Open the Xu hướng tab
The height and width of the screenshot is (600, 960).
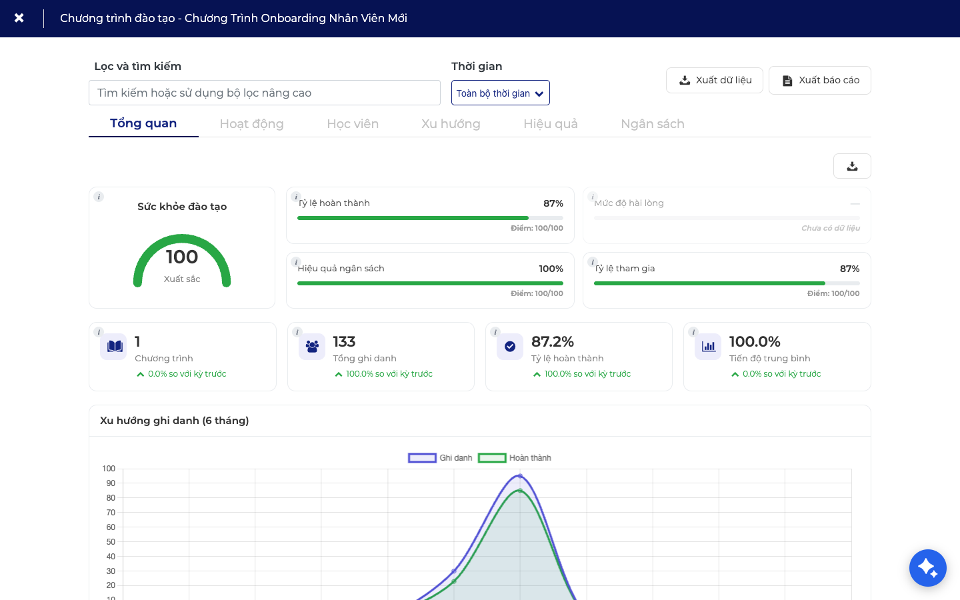pyautogui.click(x=451, y=124)
